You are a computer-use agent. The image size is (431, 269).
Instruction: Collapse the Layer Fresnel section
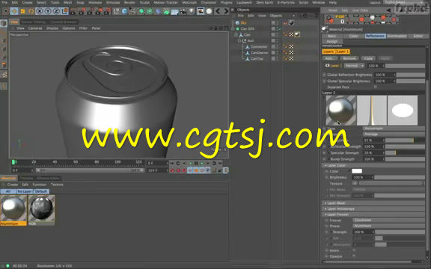click(373, 214)
